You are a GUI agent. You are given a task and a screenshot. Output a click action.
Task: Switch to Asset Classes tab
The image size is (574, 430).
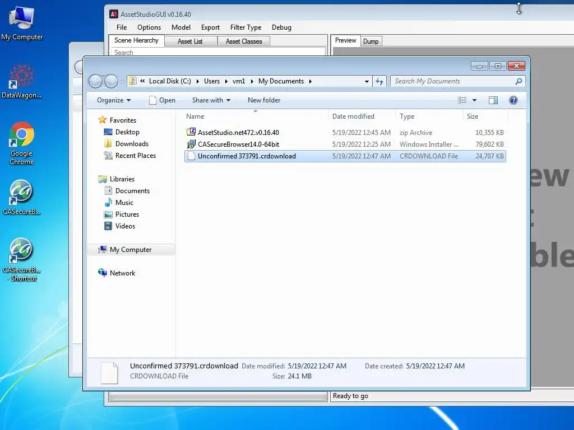click(244, 41)
